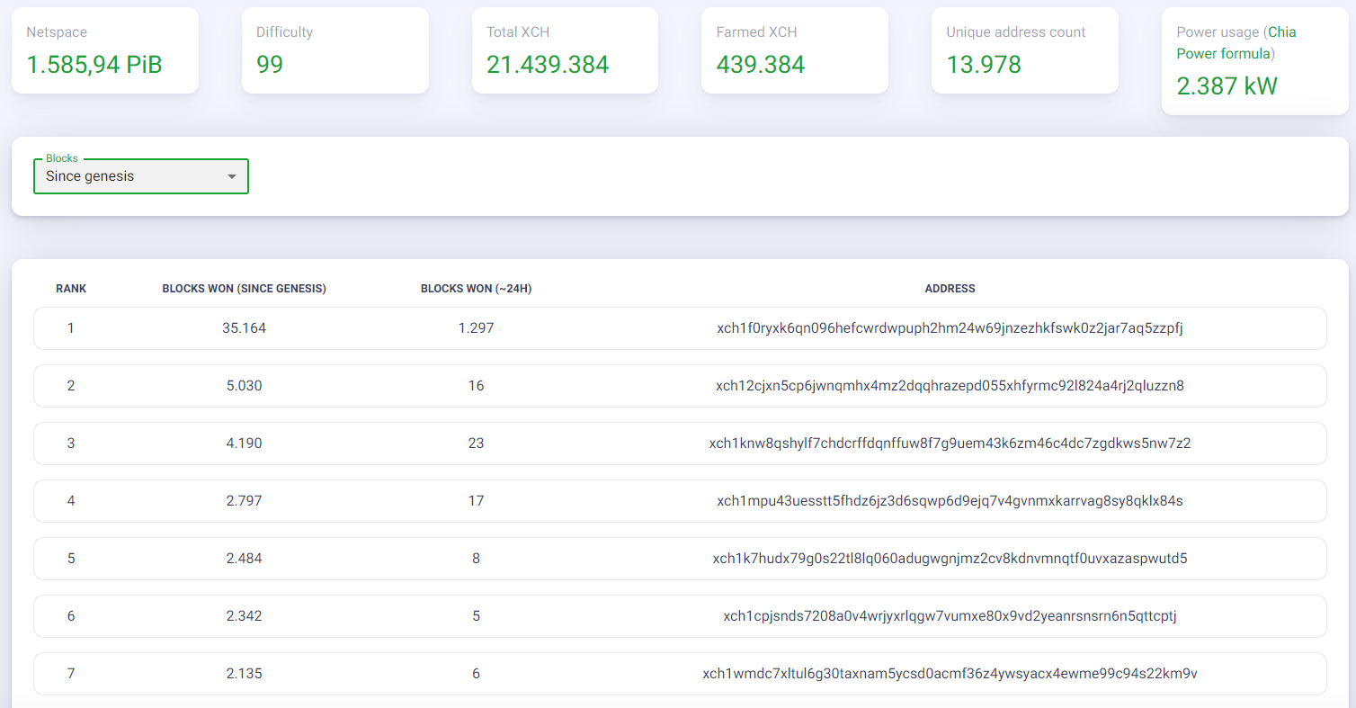Select the 'Since genesis' combo box
Image resolution: width=1356 pixels, height=708 pixels.
coord(141,176)
